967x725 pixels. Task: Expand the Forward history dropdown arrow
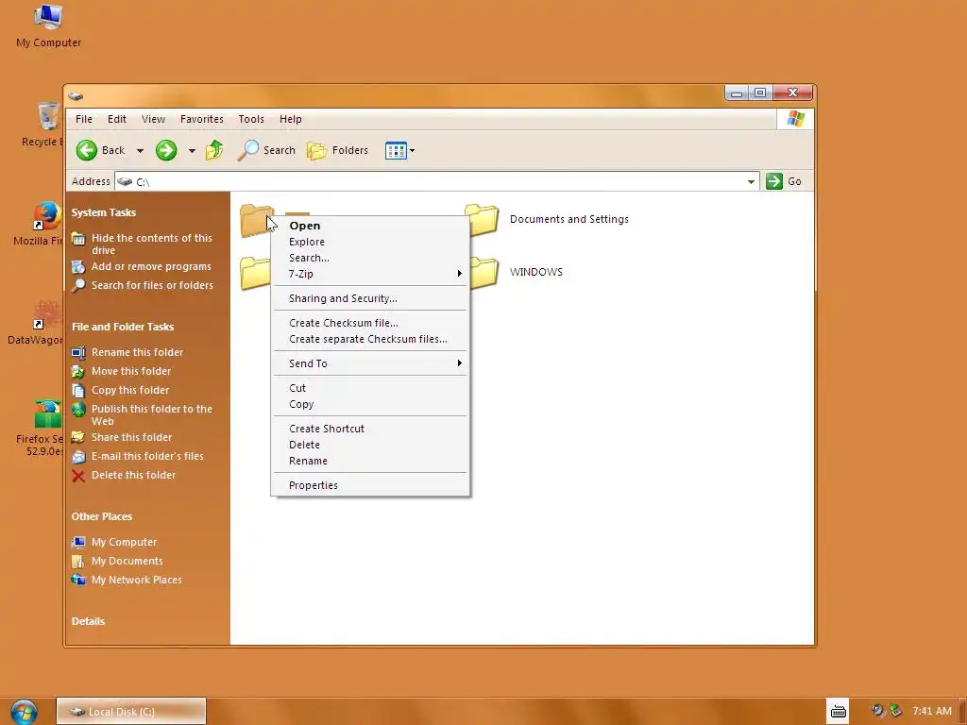coord(192,150)
